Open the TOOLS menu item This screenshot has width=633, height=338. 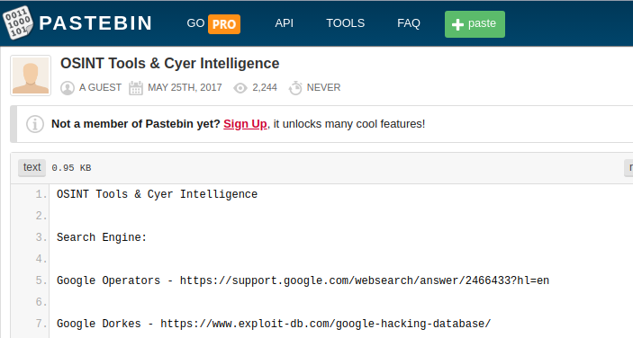pos(345,23)
